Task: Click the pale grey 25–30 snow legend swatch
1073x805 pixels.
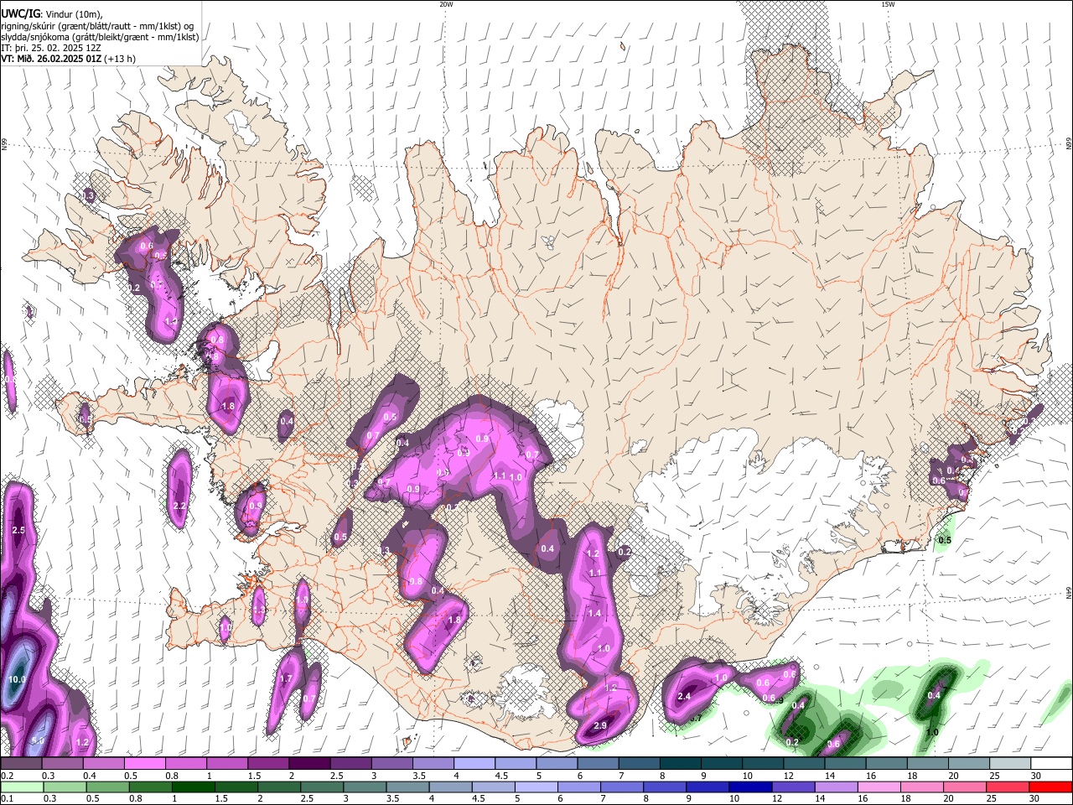Action: tap(1009, 763)
